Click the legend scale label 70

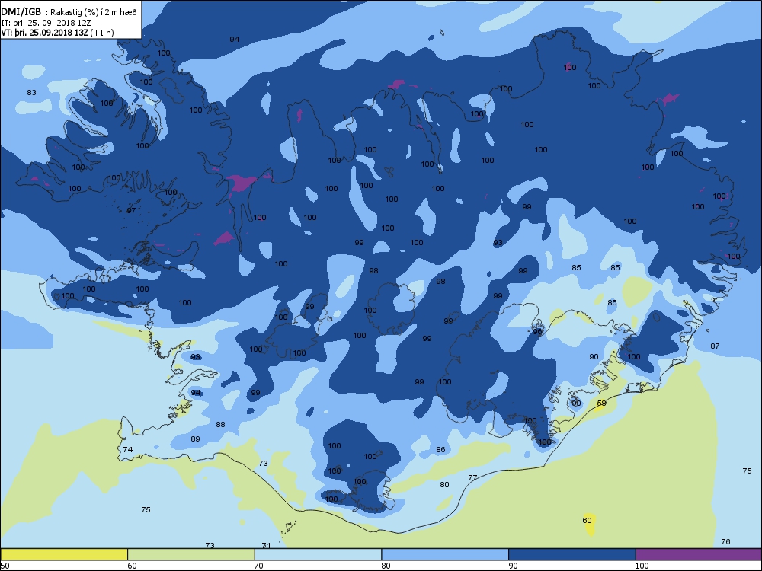click(x=259, y=566)
